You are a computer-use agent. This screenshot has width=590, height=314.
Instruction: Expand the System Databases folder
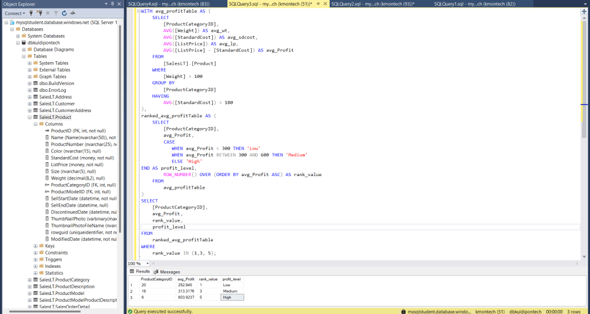(18, 36)
